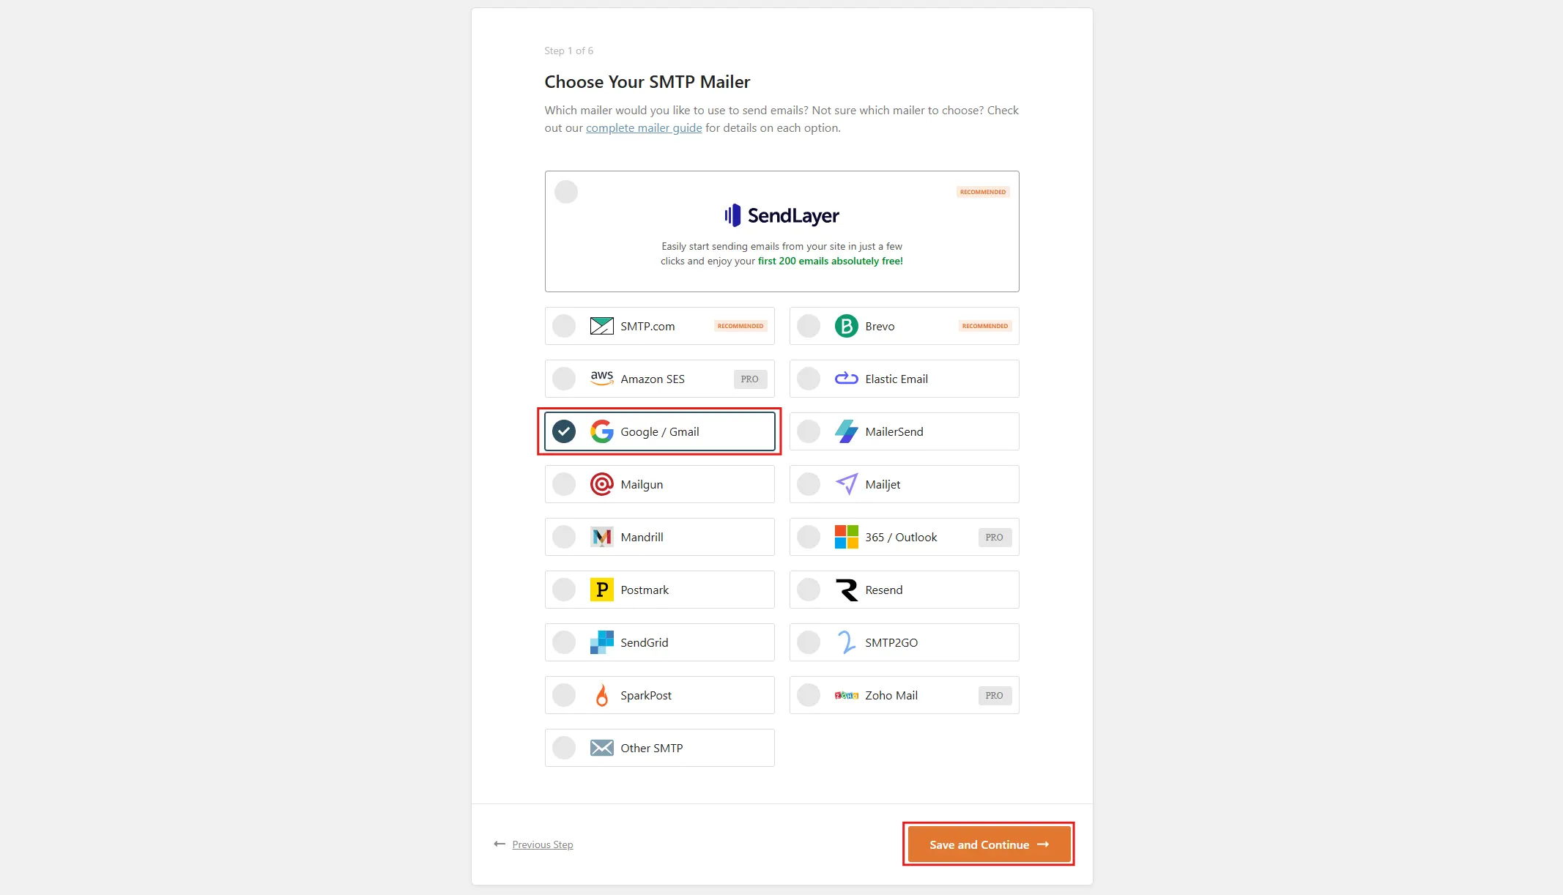Click the Mailgun target icon

601,484
